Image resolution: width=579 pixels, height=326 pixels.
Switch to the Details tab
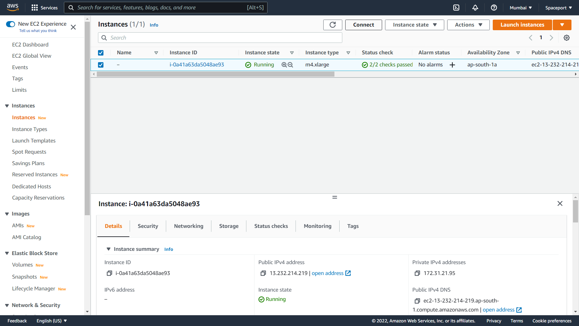click(113, 226)
